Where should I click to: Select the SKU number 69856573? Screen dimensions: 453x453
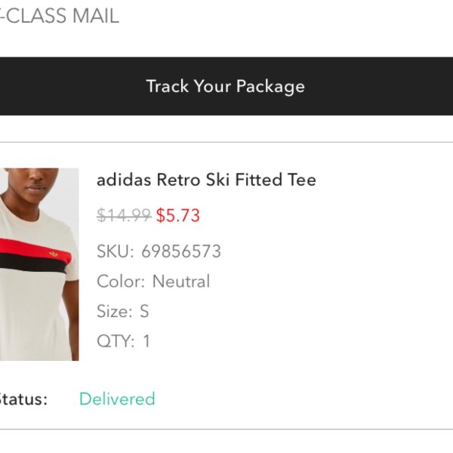pyautogui.click(x=181, y=251)
